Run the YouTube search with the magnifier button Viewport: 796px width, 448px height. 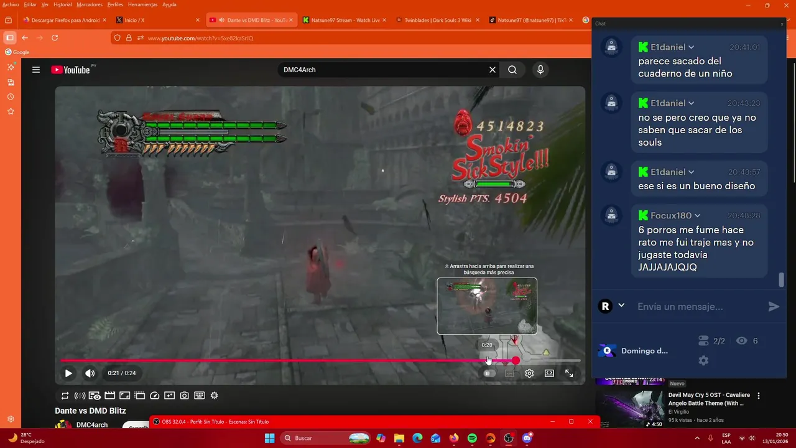(x=512, y=70)
